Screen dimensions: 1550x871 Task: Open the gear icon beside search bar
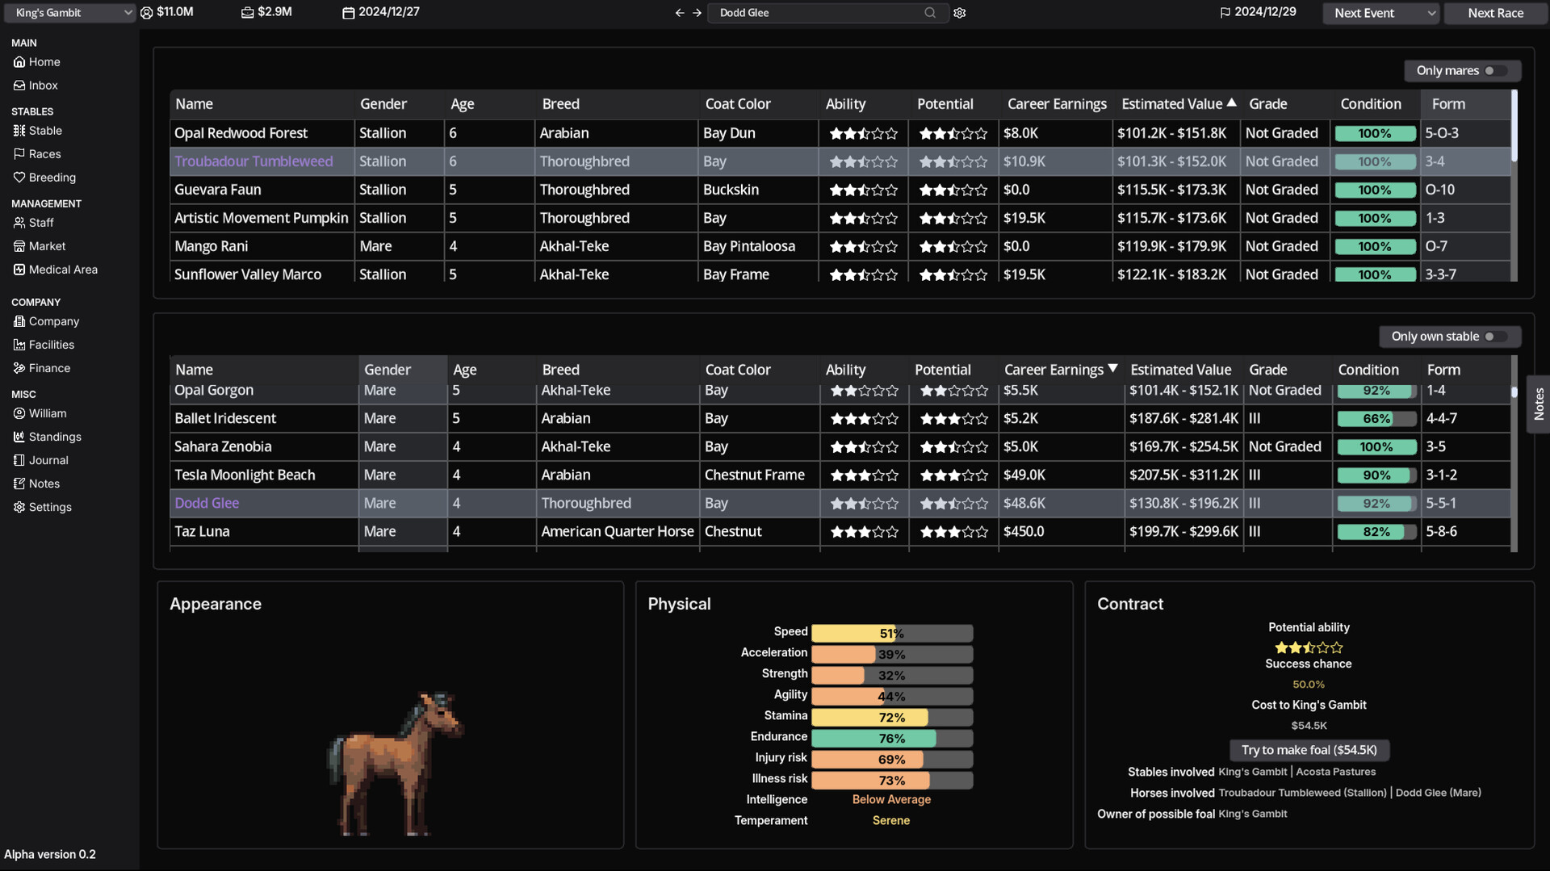point(960,13)
